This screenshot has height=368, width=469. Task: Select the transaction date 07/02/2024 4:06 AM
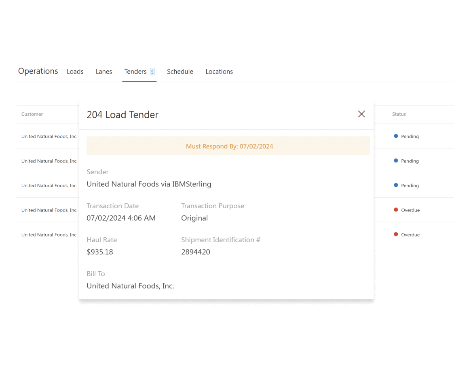(x=121, y=218)
